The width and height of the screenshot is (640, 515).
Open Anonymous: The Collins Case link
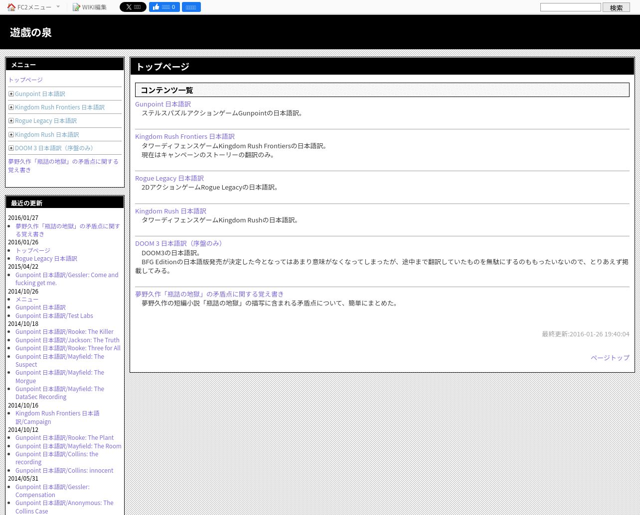[64, 507]
